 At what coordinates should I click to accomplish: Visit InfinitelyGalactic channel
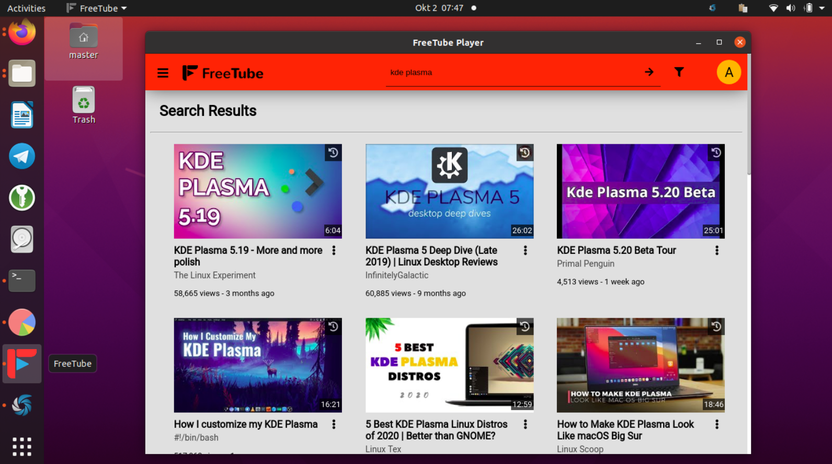[397, 275]
